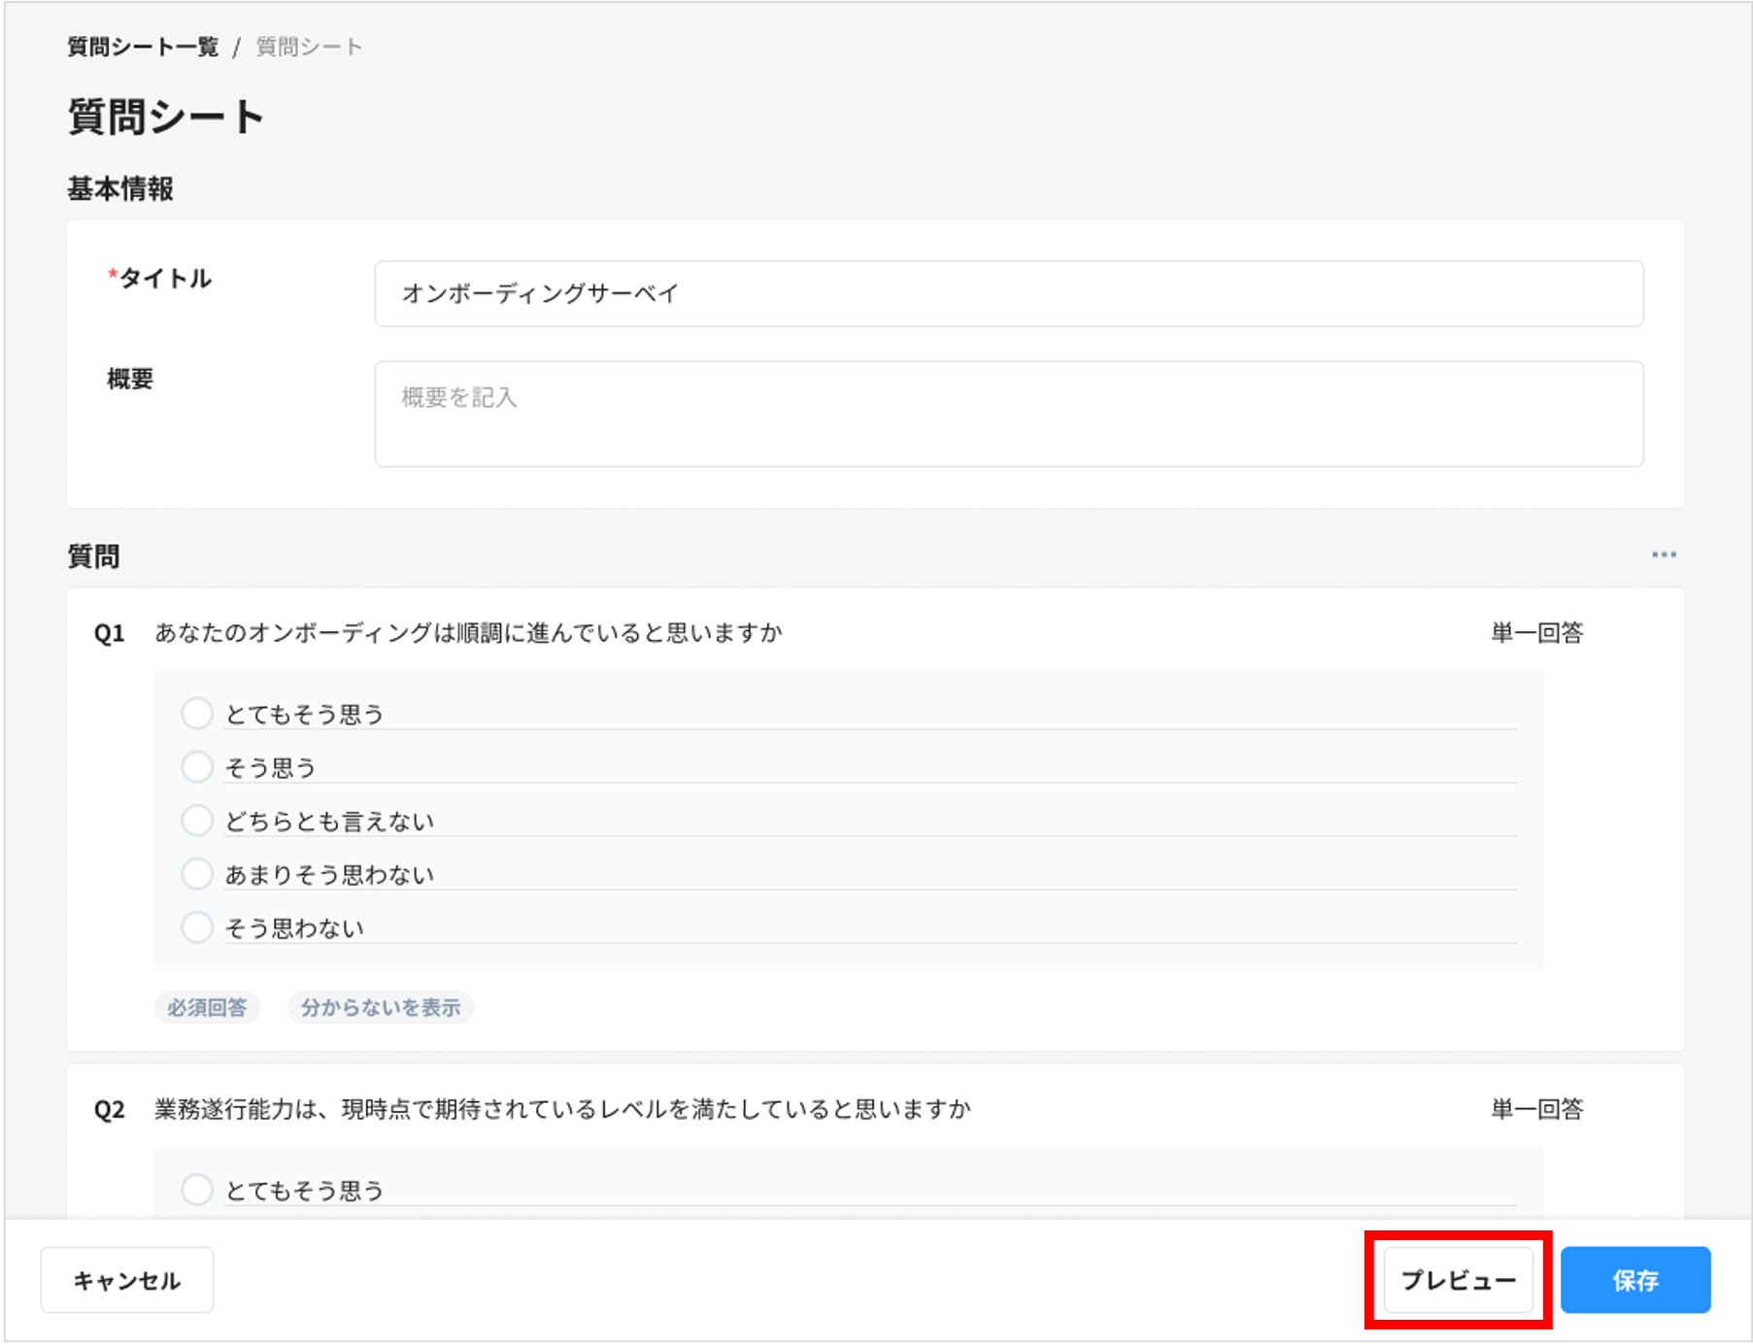Click the プレビュー button
This screenshot has width=1753, height=1344.
1457,1279
